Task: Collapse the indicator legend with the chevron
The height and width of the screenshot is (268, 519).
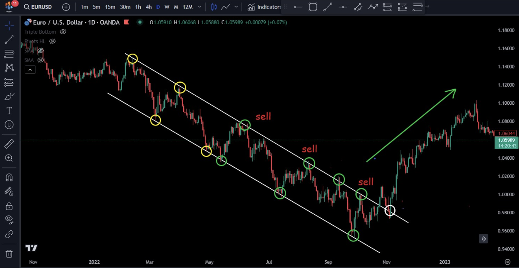Action: [30, 69]
